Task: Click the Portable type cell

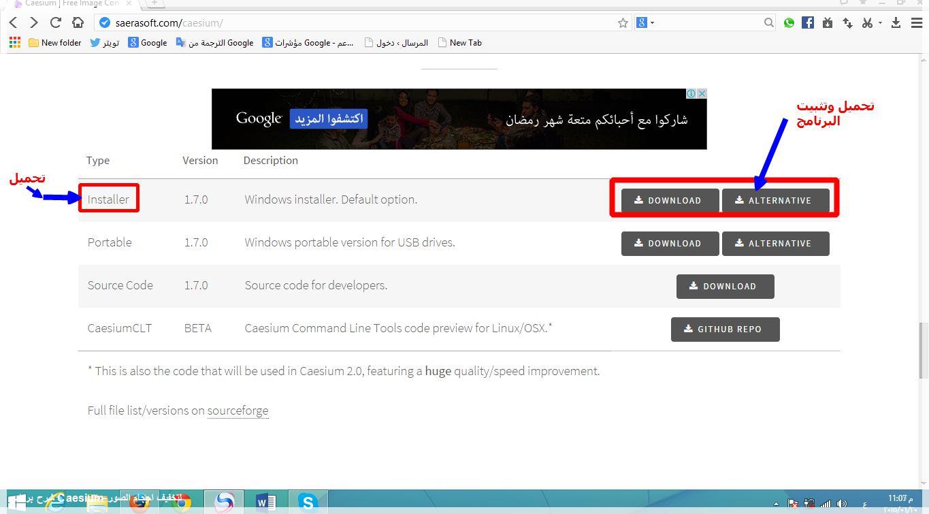Action: (x=110, y=242)
